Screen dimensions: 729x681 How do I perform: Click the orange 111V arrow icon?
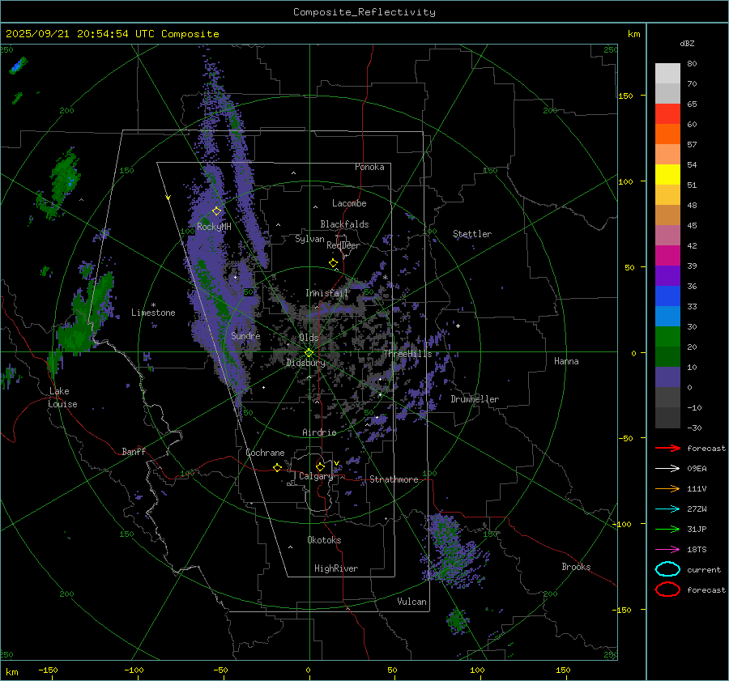(667, 488)
